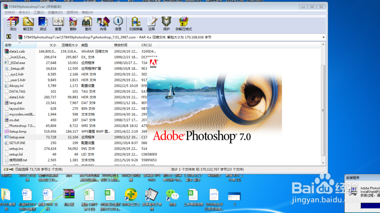Open the File (文件) menu
This screenshot has height=213, width=380.
[10, 13]
